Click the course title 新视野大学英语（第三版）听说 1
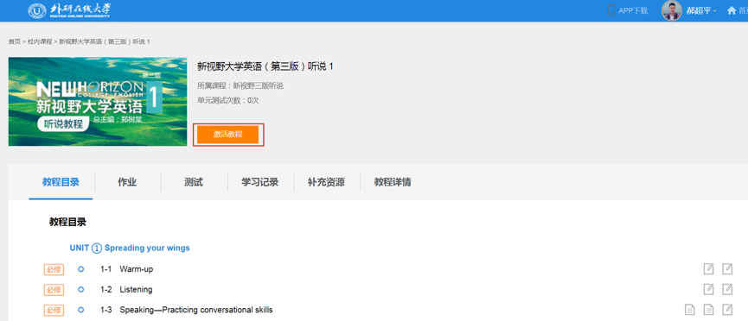The image size is (748, 321). click(x=265, y=66)
